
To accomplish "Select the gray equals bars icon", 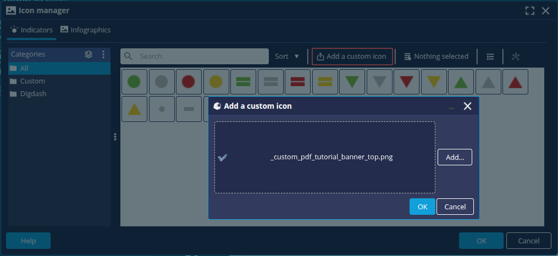I will [x=270, y=82].
